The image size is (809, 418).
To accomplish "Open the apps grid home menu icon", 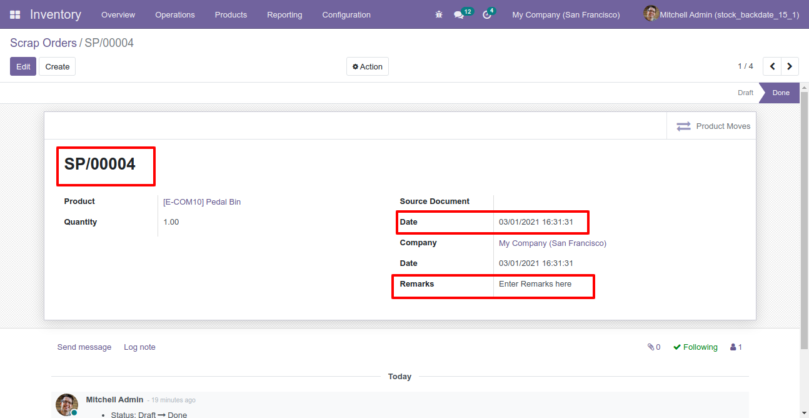I will point(15,14).
